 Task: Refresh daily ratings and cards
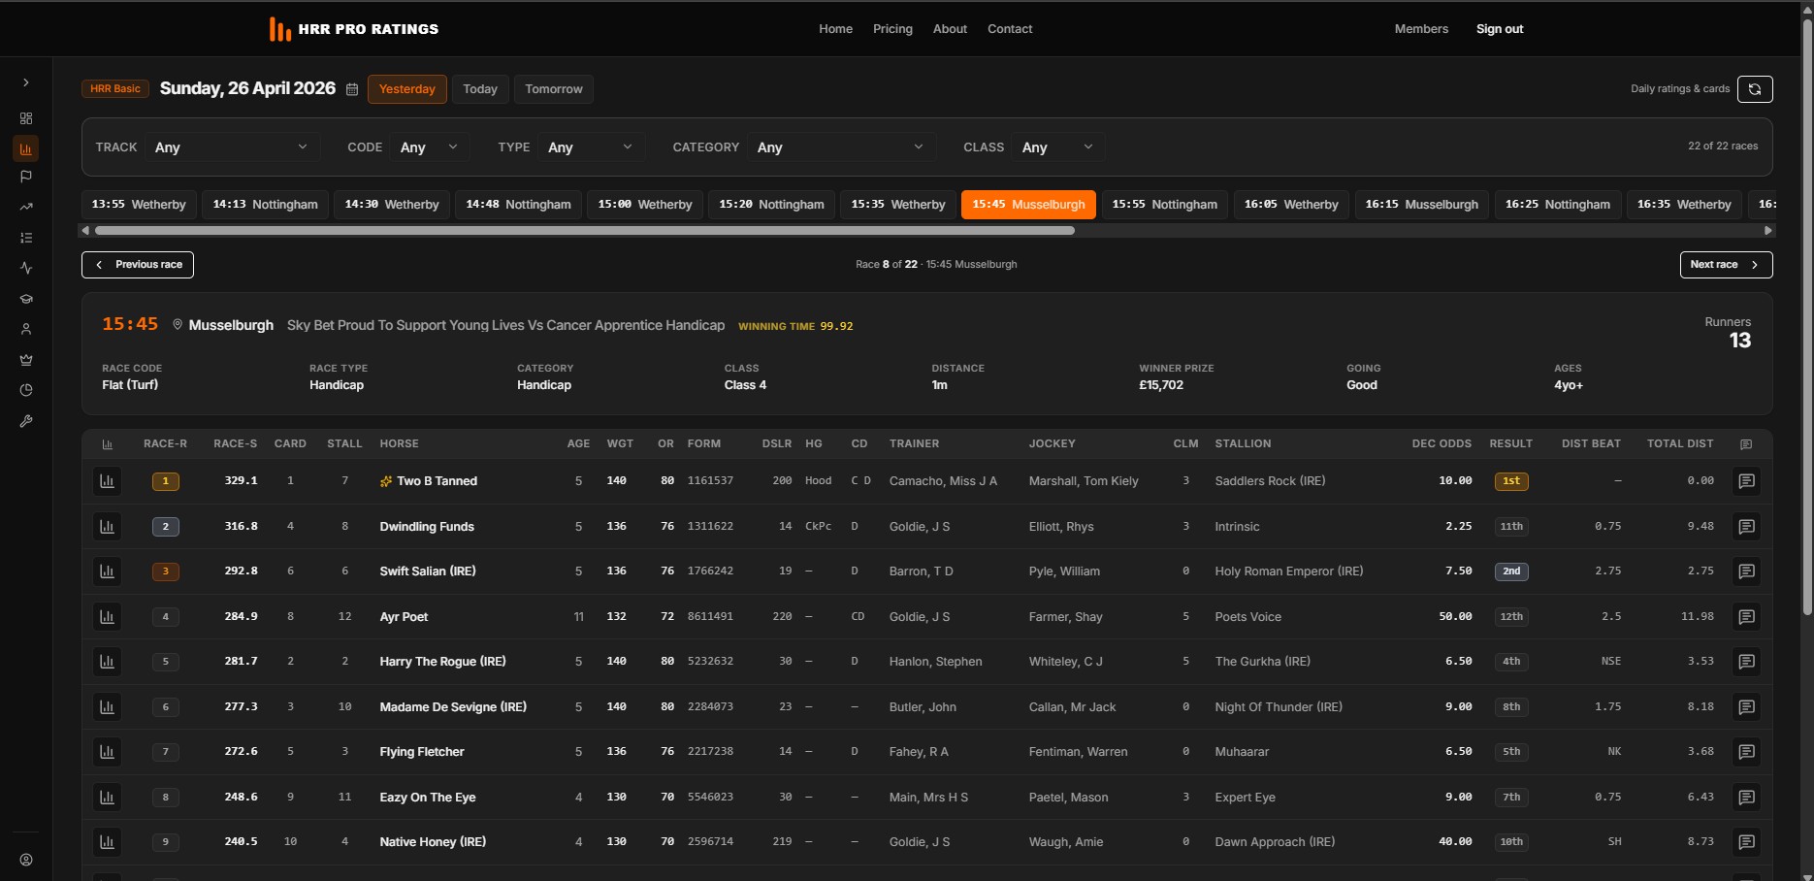click(x=1755, y=89)
